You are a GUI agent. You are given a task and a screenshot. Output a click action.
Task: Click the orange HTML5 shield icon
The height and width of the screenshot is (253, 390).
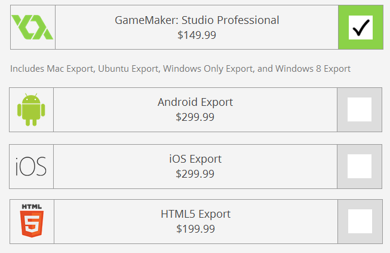[x=32, y=221]
